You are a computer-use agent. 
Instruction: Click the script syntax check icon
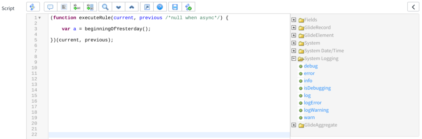point(188,7)
